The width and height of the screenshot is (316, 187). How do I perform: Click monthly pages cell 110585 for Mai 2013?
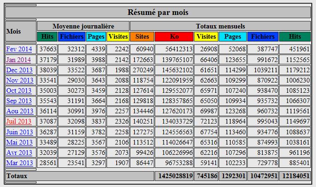pos(233,142)
